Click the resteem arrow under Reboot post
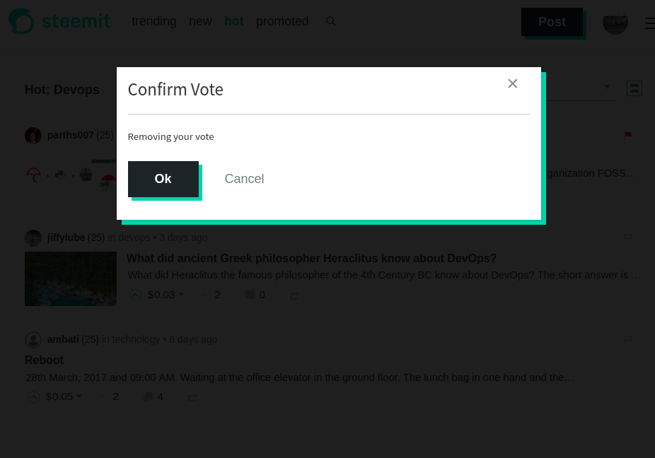The image size is (655, 458). [192, 397]
